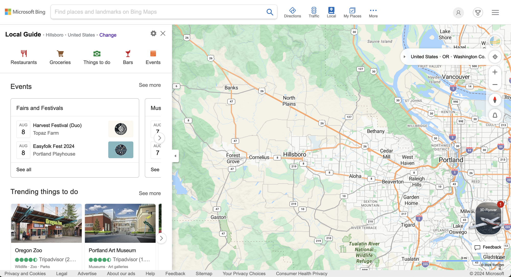Select the Things to do category
Screen dimensions: 511x277
click(97, 57)
